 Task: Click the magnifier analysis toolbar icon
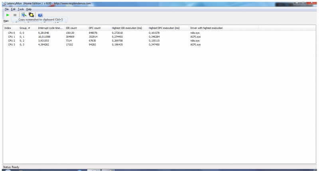pyautogui.click(x=24, y=15)
